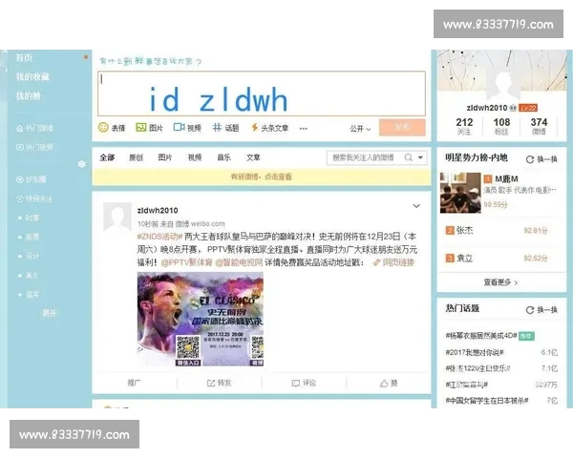Go to 首页 in the sidebar
573x458 pixels.
pyautogui.click(x=24, y=57)
